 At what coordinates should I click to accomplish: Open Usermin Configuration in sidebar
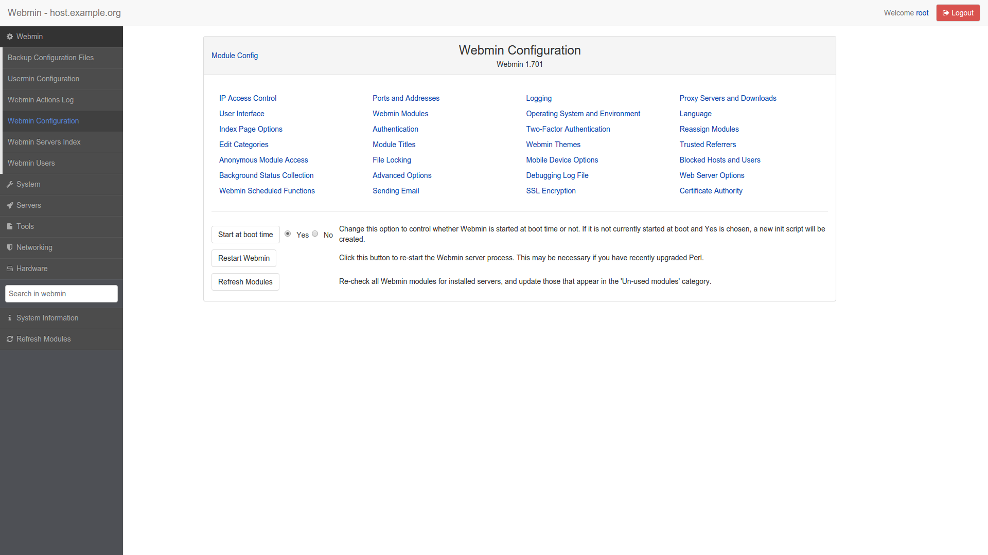pyautogui.click(x=62, y=79)
